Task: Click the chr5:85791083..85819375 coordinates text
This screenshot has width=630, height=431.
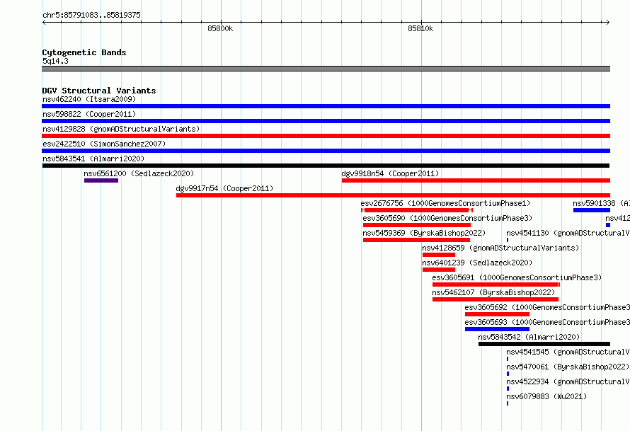Action: (x=91, y=15)
